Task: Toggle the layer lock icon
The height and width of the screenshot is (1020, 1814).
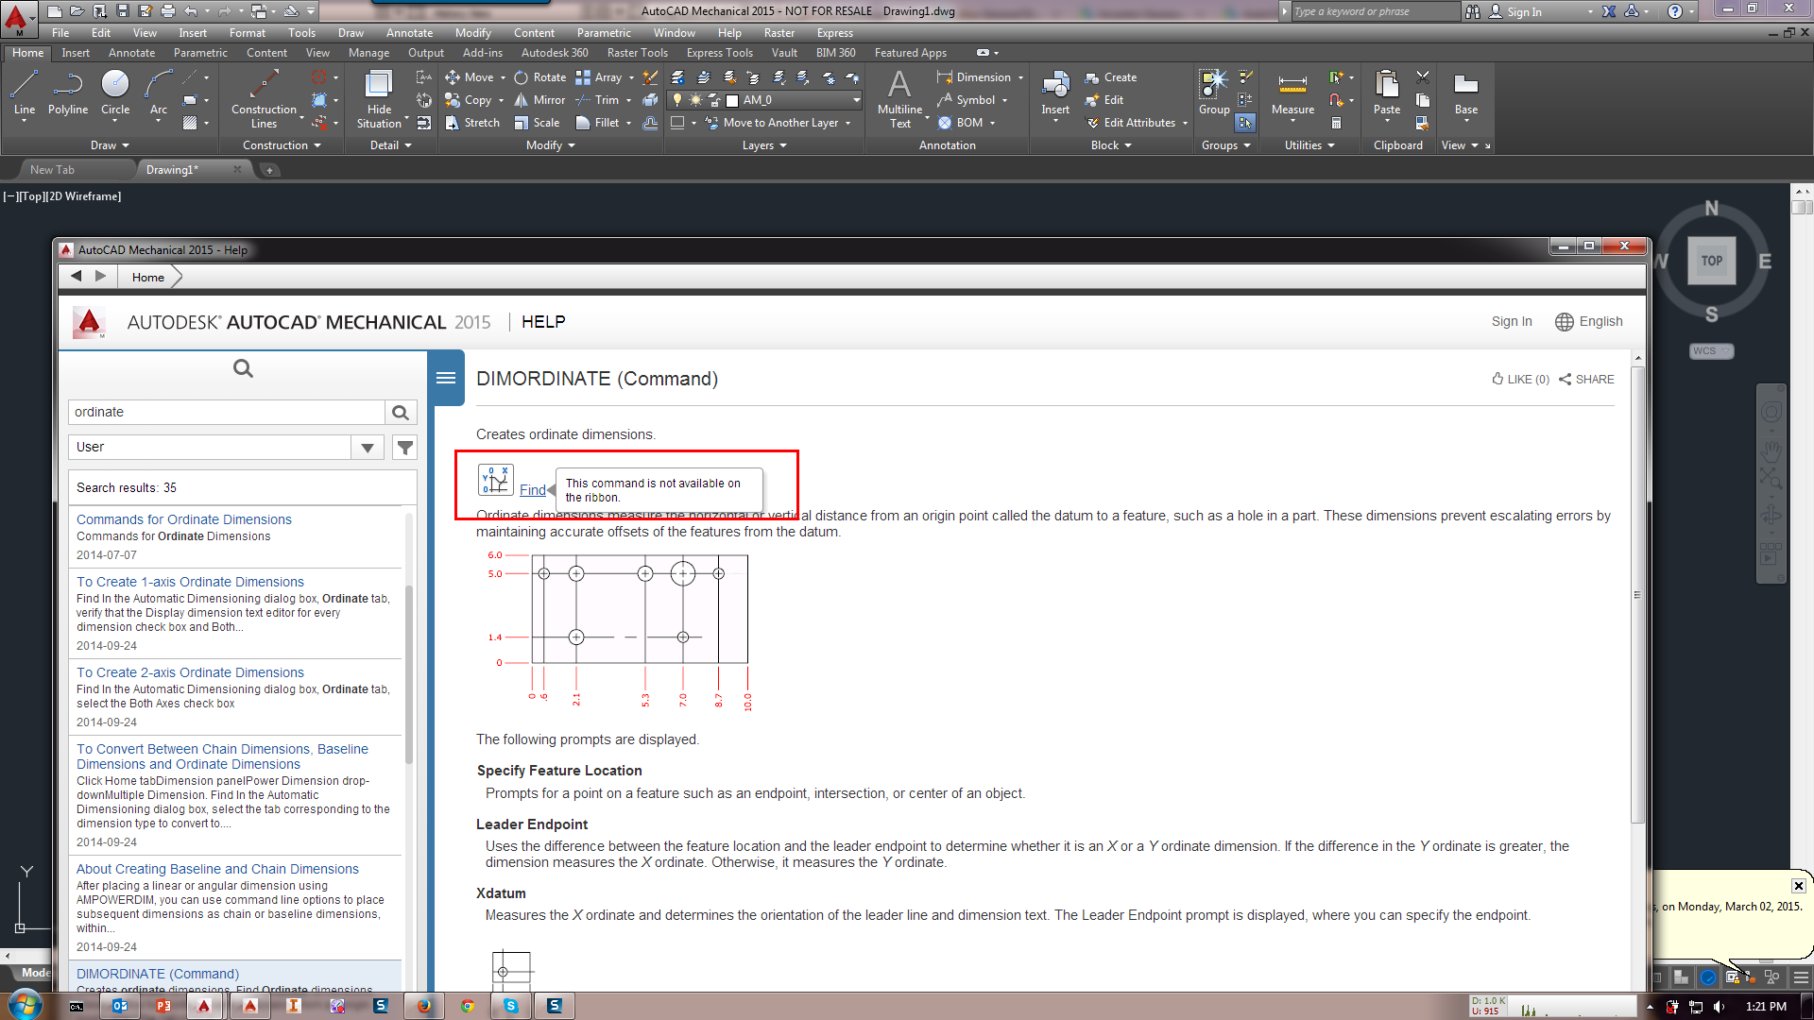Action: (x=713, y=101)
